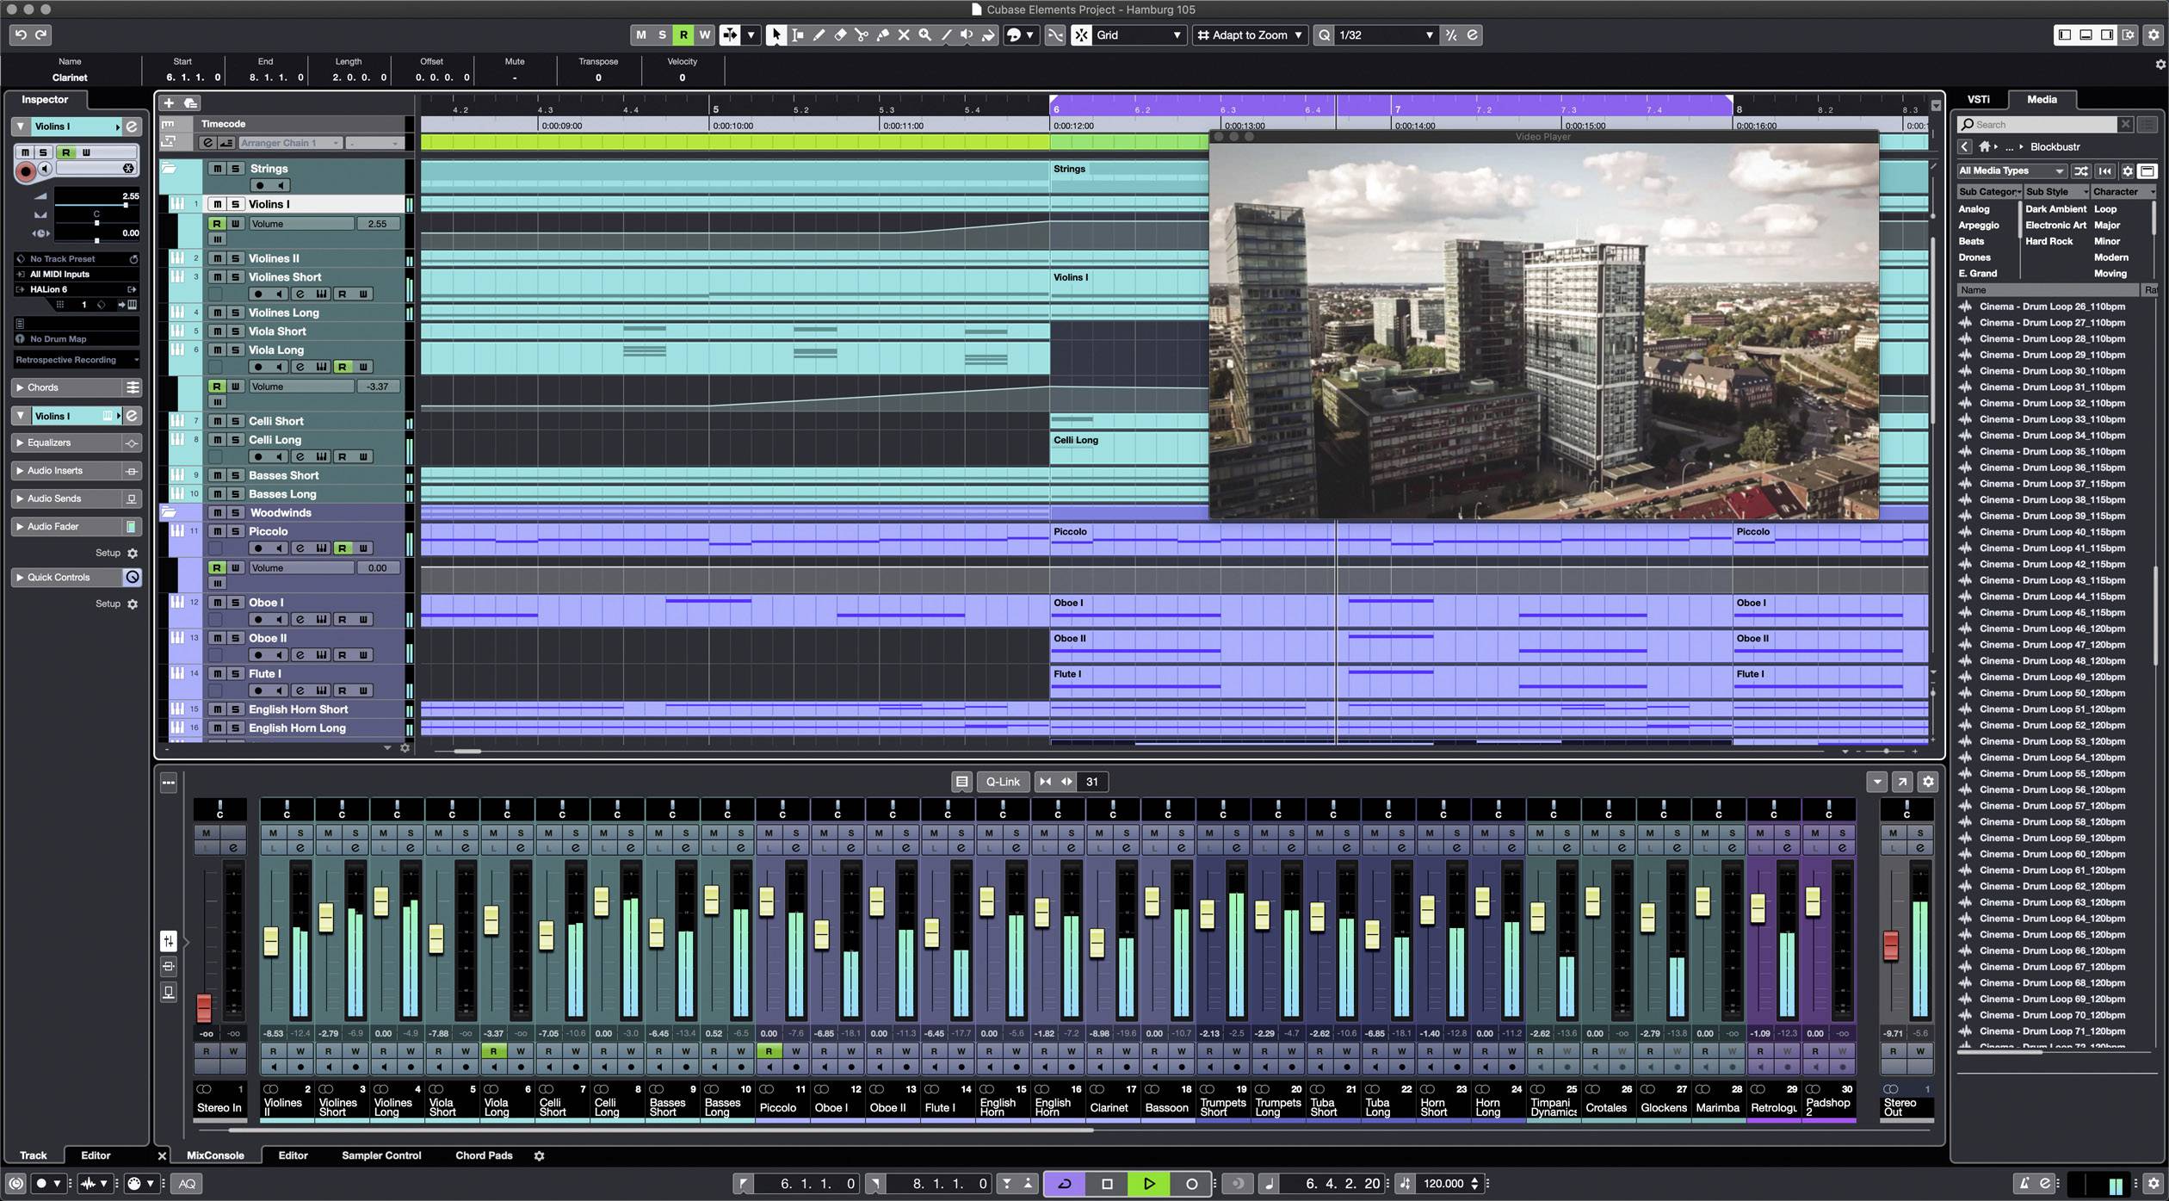Click the Add Track icon in toolbar
Image resolution: width=2169 pixels, height=1201 pixels.
click(170, 102)
